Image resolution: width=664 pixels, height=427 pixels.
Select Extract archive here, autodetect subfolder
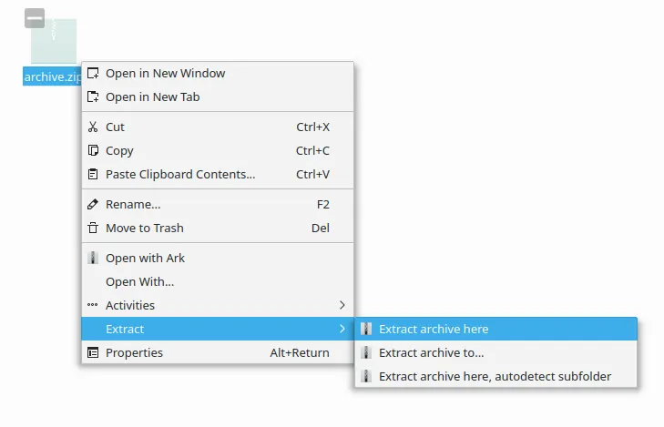495,376
